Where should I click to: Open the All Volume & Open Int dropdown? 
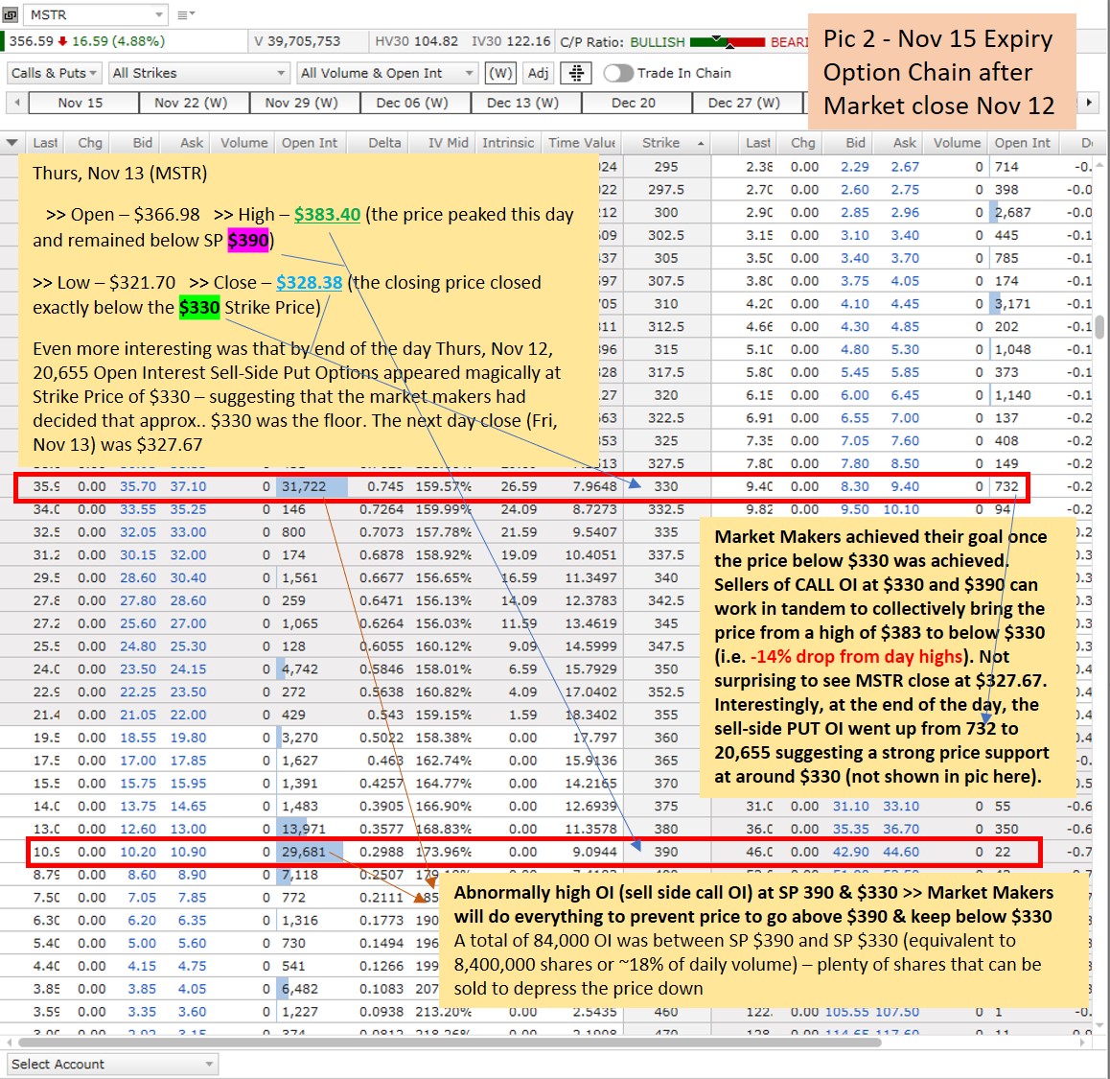(x=387, y=73)
